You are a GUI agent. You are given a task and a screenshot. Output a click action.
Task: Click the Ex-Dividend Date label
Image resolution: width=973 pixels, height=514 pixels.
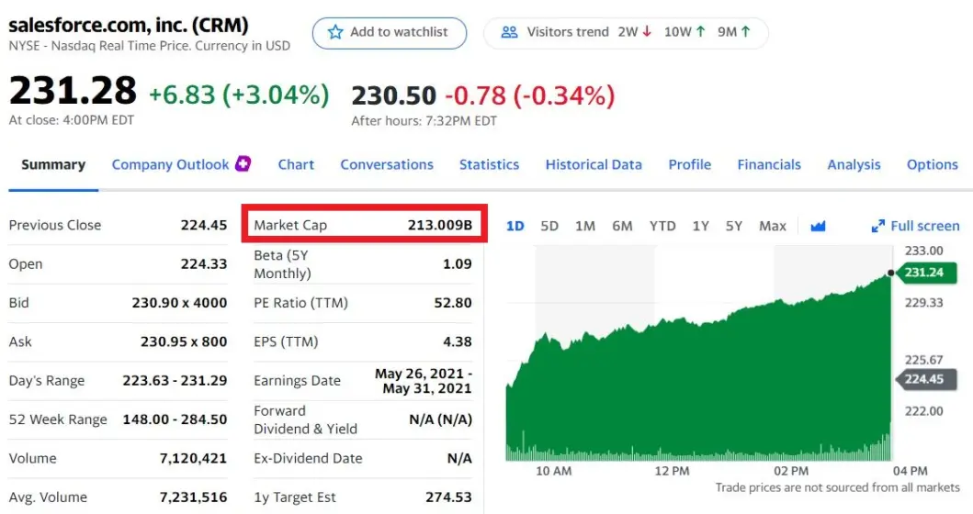point(308,458)
